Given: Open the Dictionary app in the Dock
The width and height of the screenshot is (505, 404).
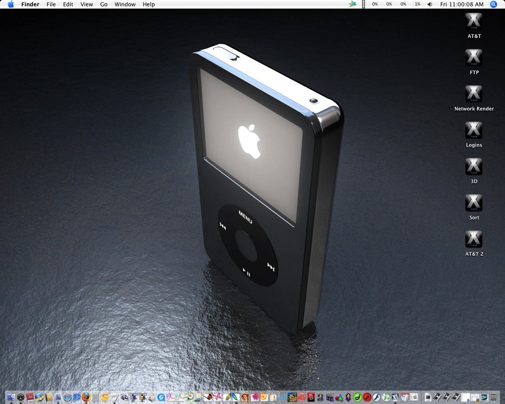Looking at the screenshot, I should tap(30, 397).
